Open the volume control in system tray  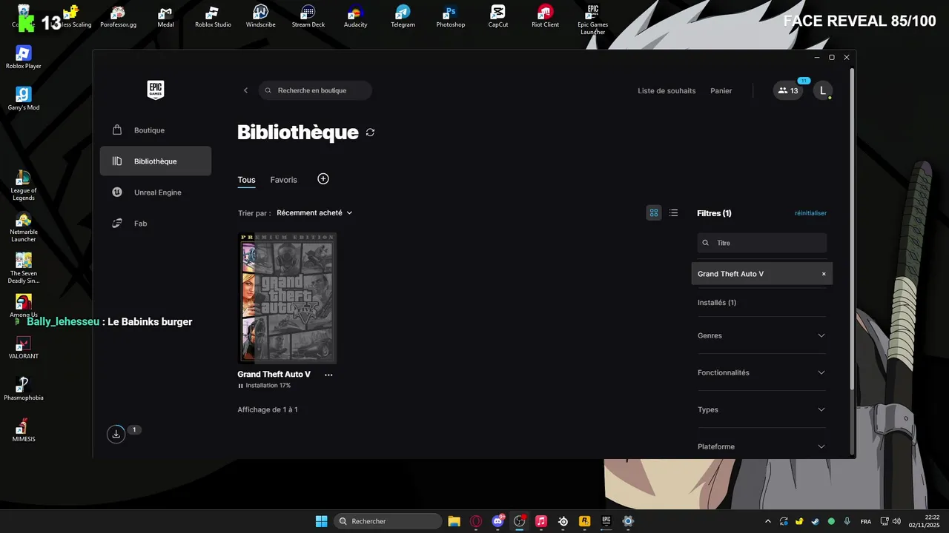pyautogui.click(x=896, y=521)
